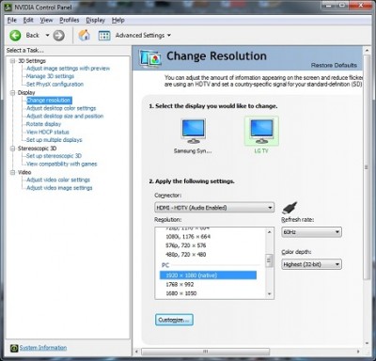Screen dimensions: 376x361
Task: Open View compatibility with games
Action: tap(61, 164)
